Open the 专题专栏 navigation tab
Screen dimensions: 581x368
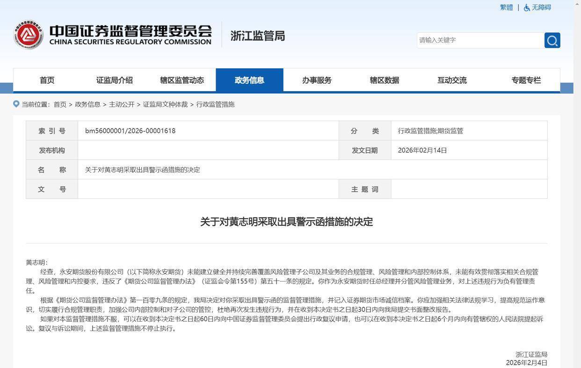[x=526, y=80]
